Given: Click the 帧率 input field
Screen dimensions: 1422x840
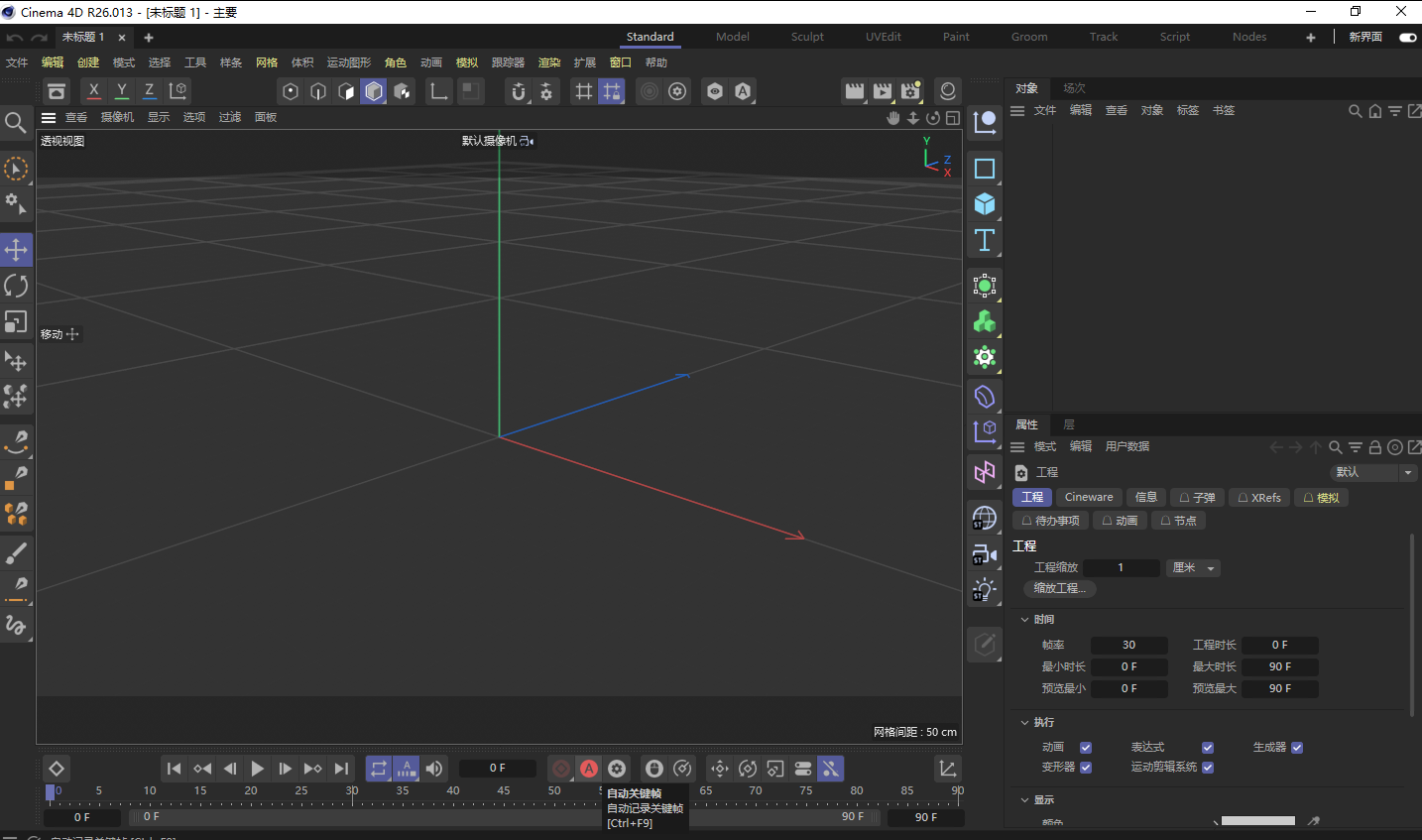Looking at the screenshot, I should 1128,646.
